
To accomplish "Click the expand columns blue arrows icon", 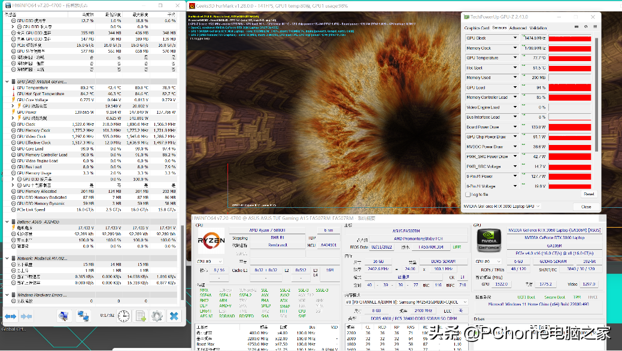I will (x=10, y=316).
